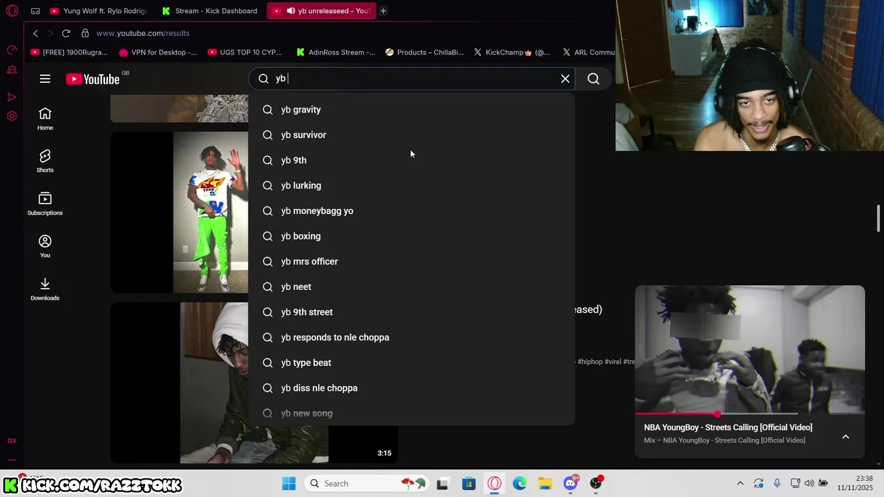Select suggestion yb new song

click(412, 413)
